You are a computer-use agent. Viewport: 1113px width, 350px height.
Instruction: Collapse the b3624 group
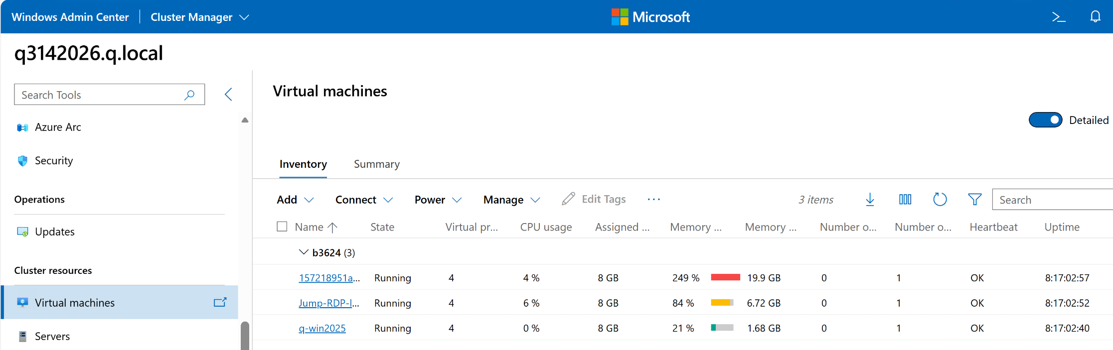coord(303,252)
